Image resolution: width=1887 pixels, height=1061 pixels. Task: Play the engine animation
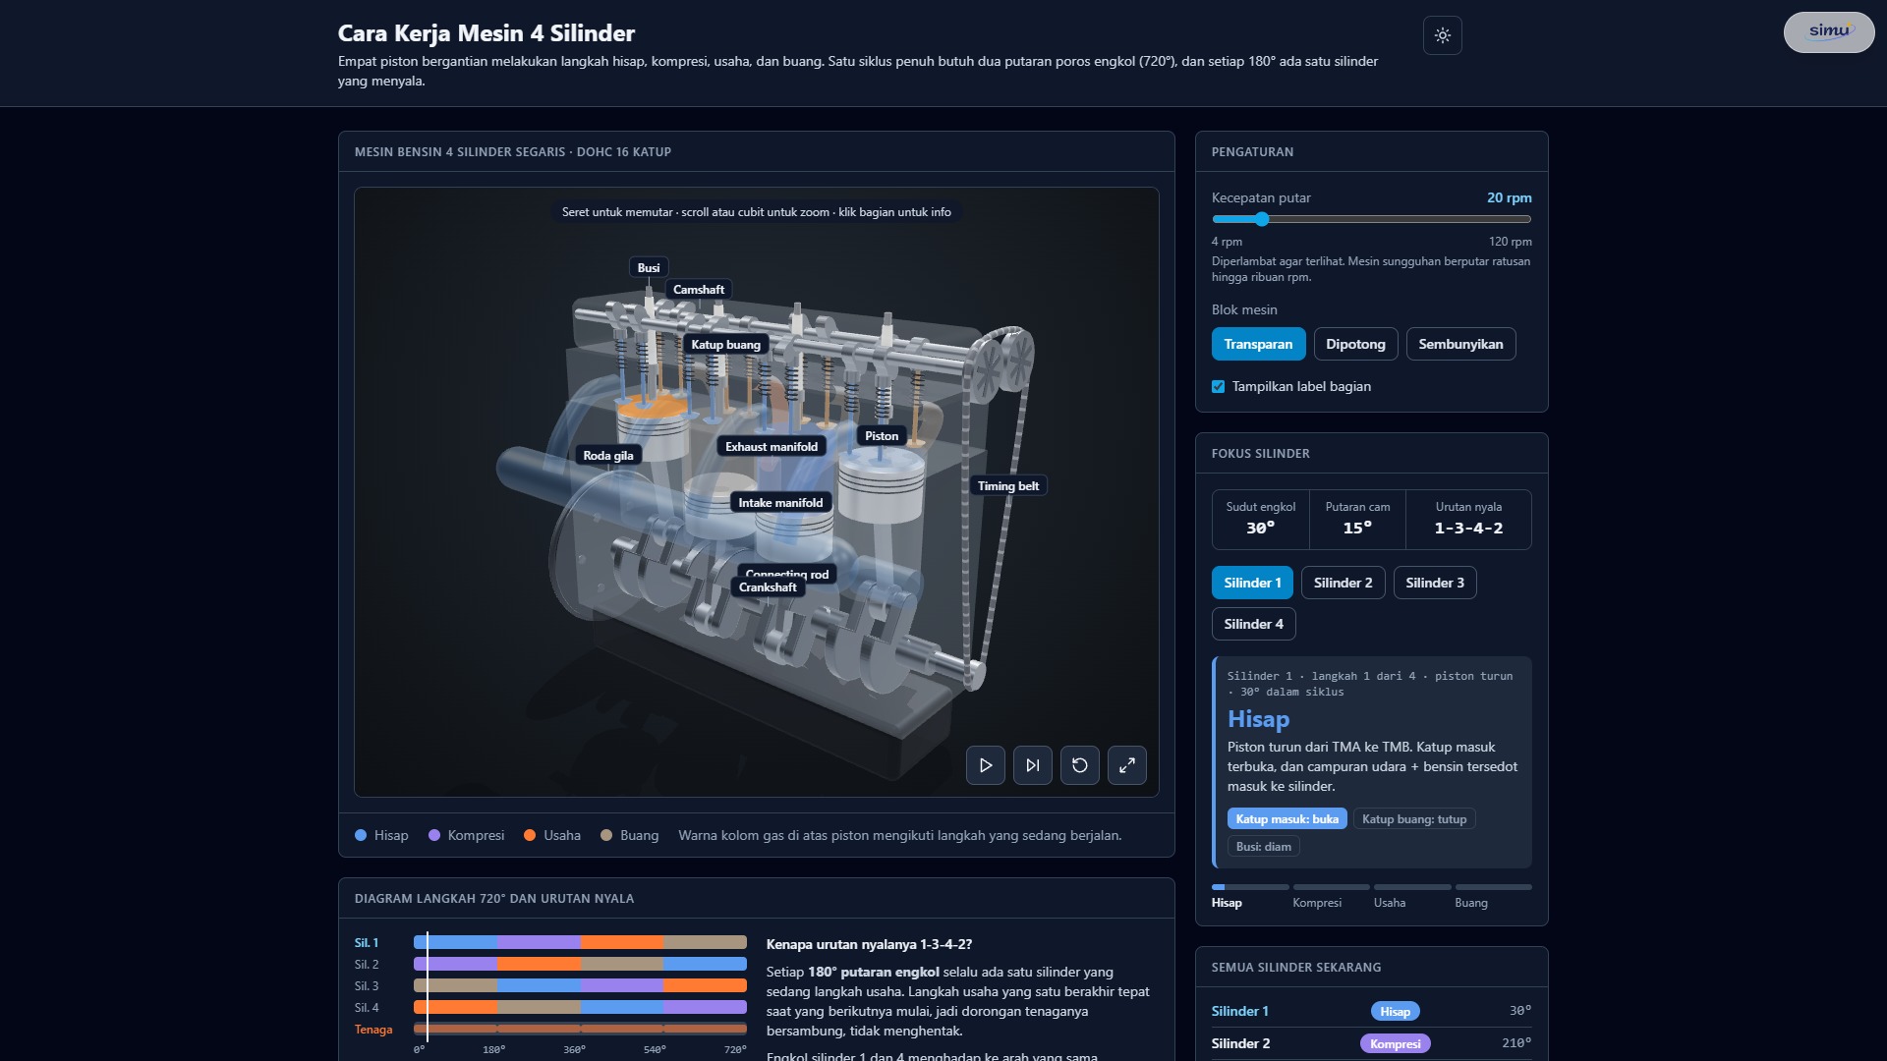[985, 765]
